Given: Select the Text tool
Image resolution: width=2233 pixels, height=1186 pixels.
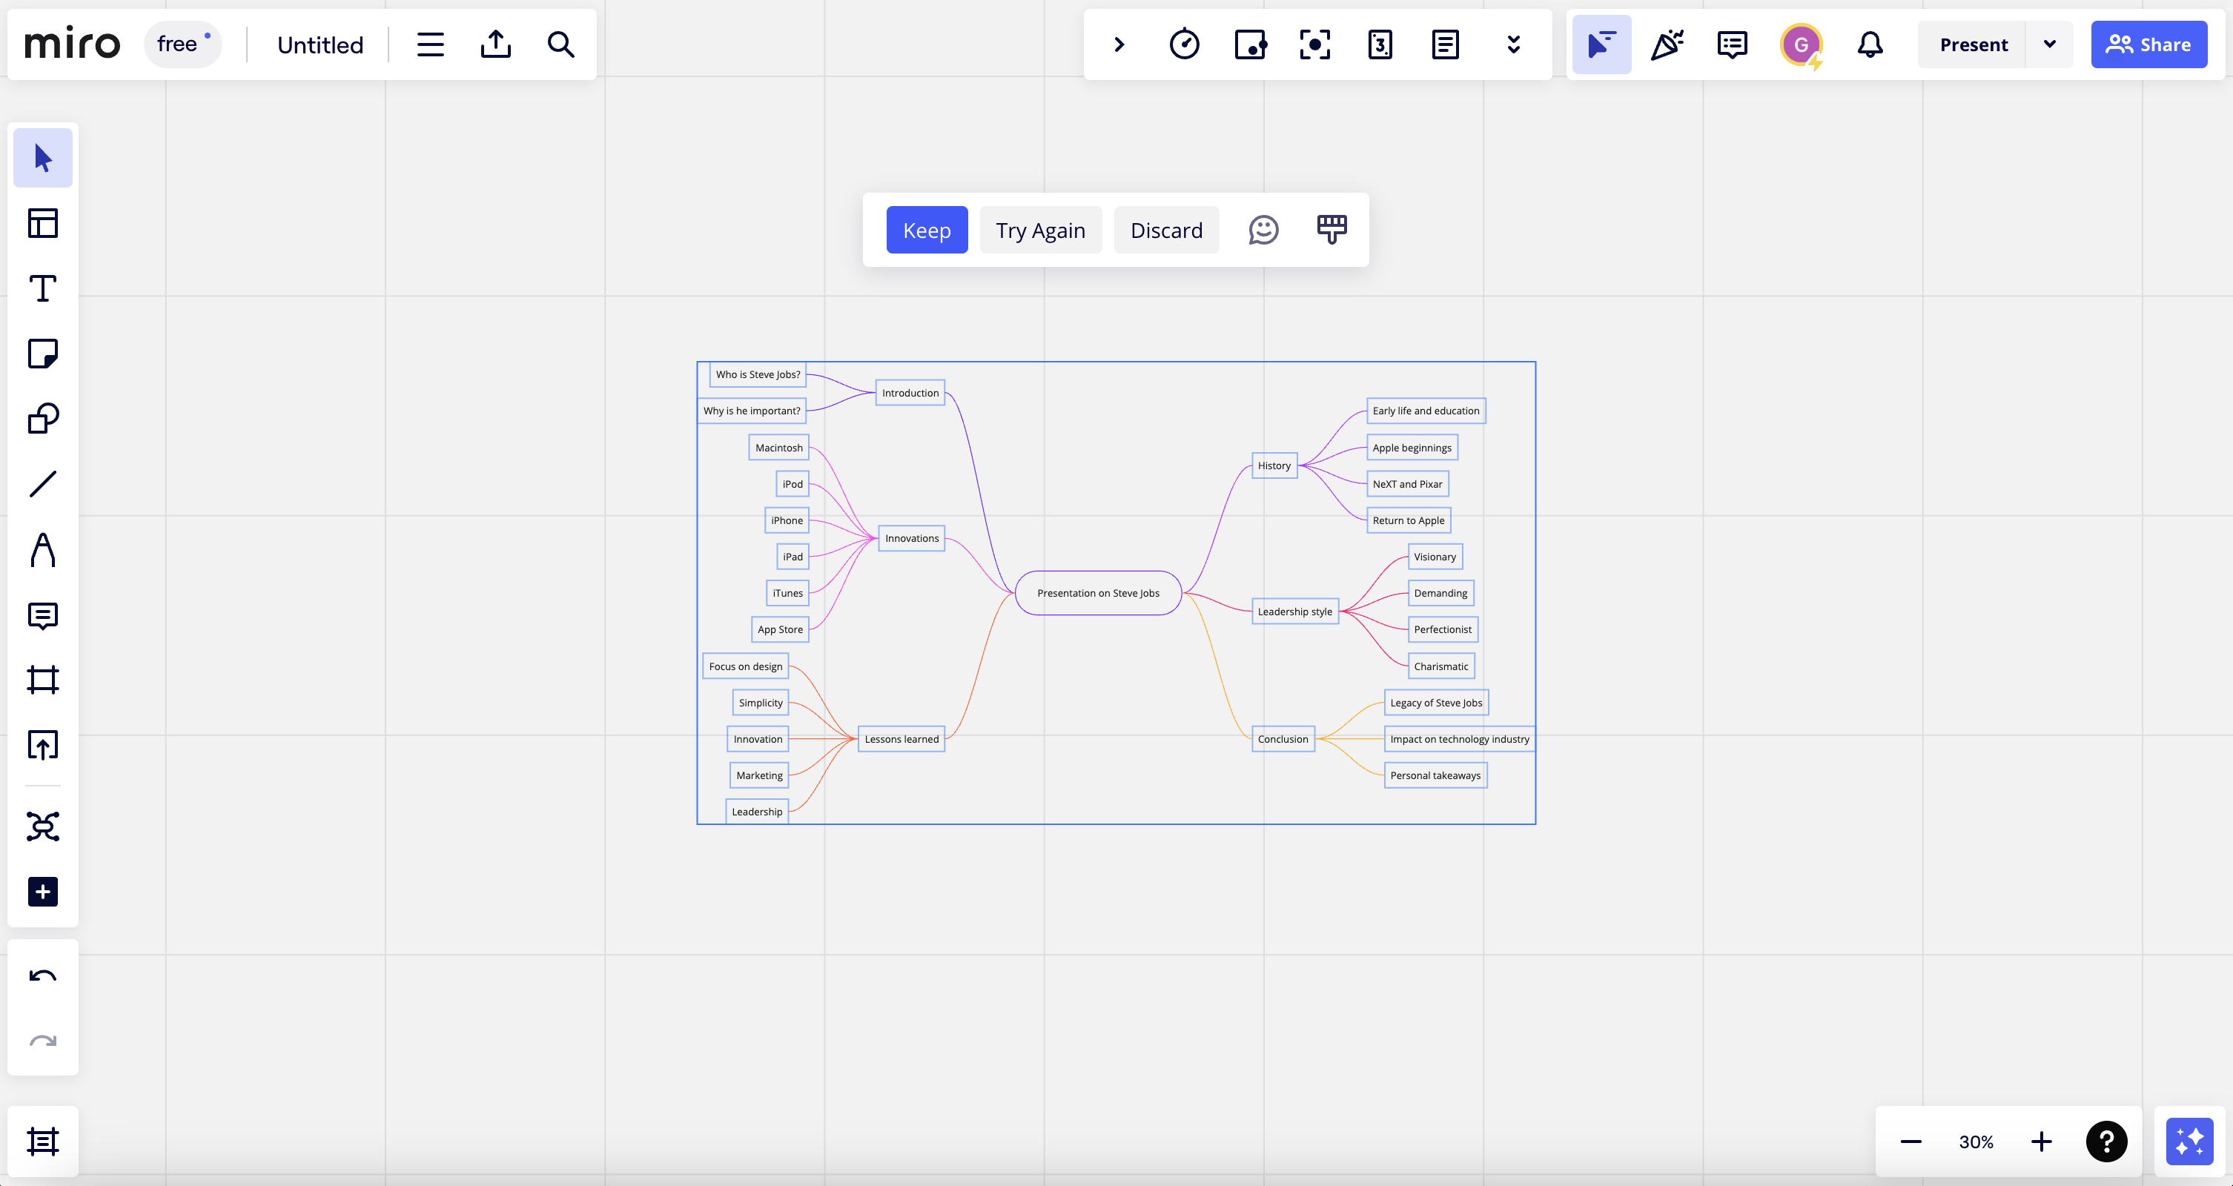Looking at the screenshot, I should click(x=42, y=288).
